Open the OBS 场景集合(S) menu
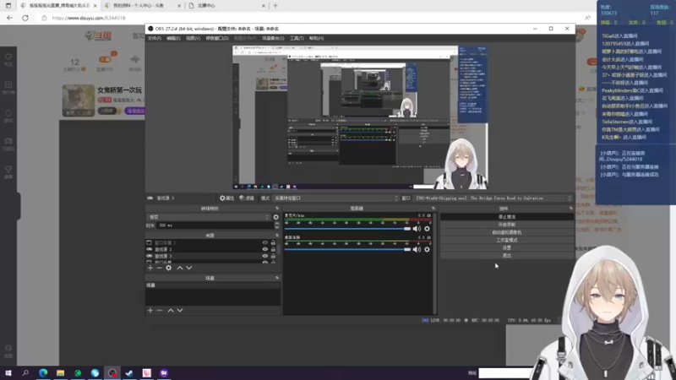 [x=273, y=38]
